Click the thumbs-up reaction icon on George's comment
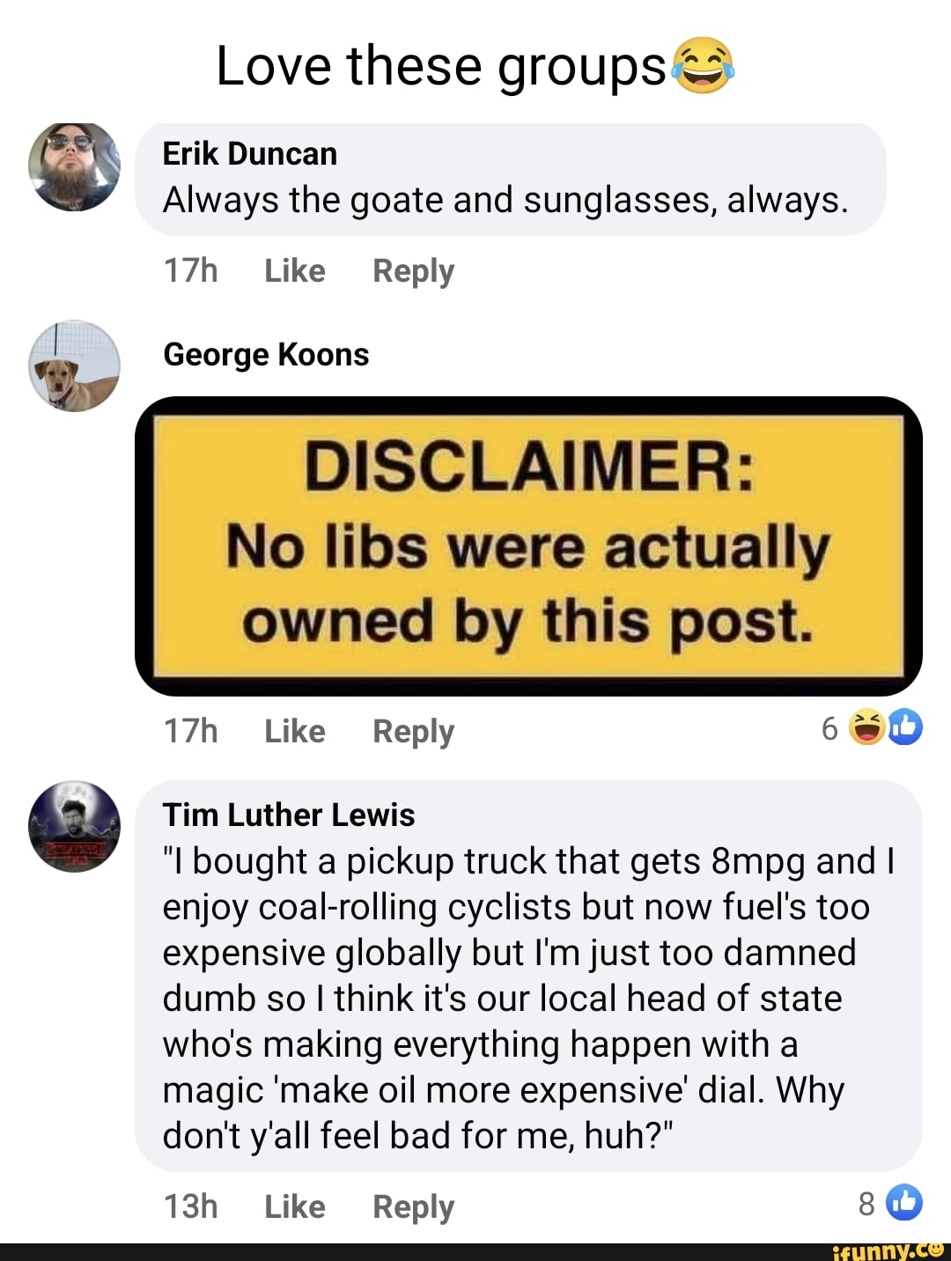Screen dimensions: 951x1261 point(905,727)
